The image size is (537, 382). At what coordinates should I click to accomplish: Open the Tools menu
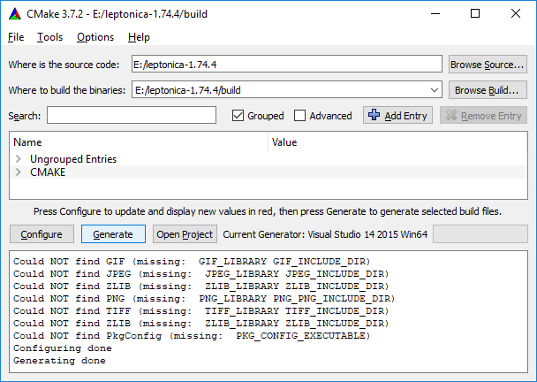(49, 37)
